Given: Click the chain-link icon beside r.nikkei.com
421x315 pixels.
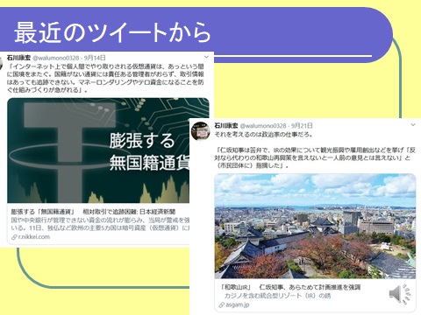Looking at the screenshot, I should point(14,237).
